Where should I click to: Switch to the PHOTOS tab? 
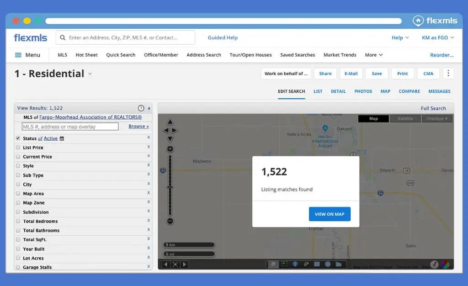pos(363,91)
